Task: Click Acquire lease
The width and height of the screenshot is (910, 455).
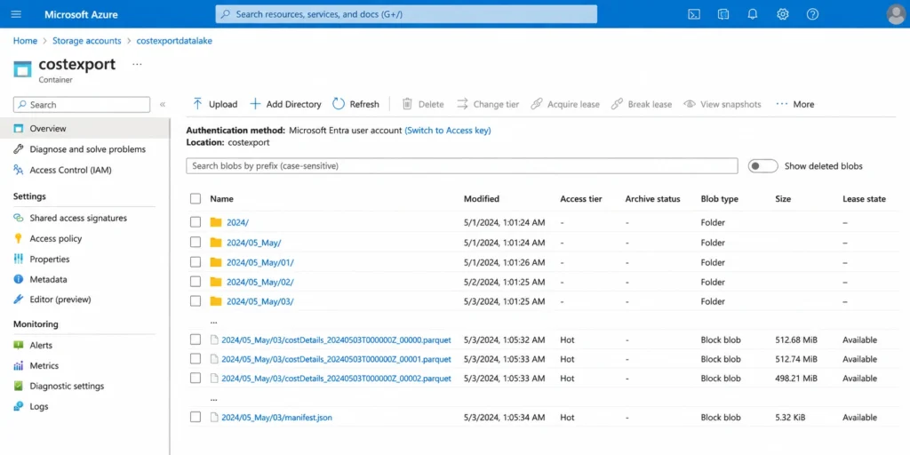Action: click(x=565, y=104)
